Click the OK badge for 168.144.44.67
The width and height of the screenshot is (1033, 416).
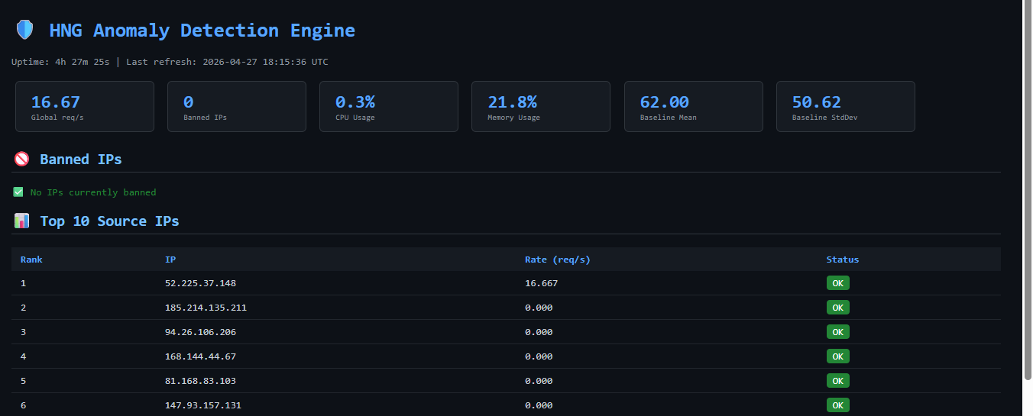[x=837, y=356]
